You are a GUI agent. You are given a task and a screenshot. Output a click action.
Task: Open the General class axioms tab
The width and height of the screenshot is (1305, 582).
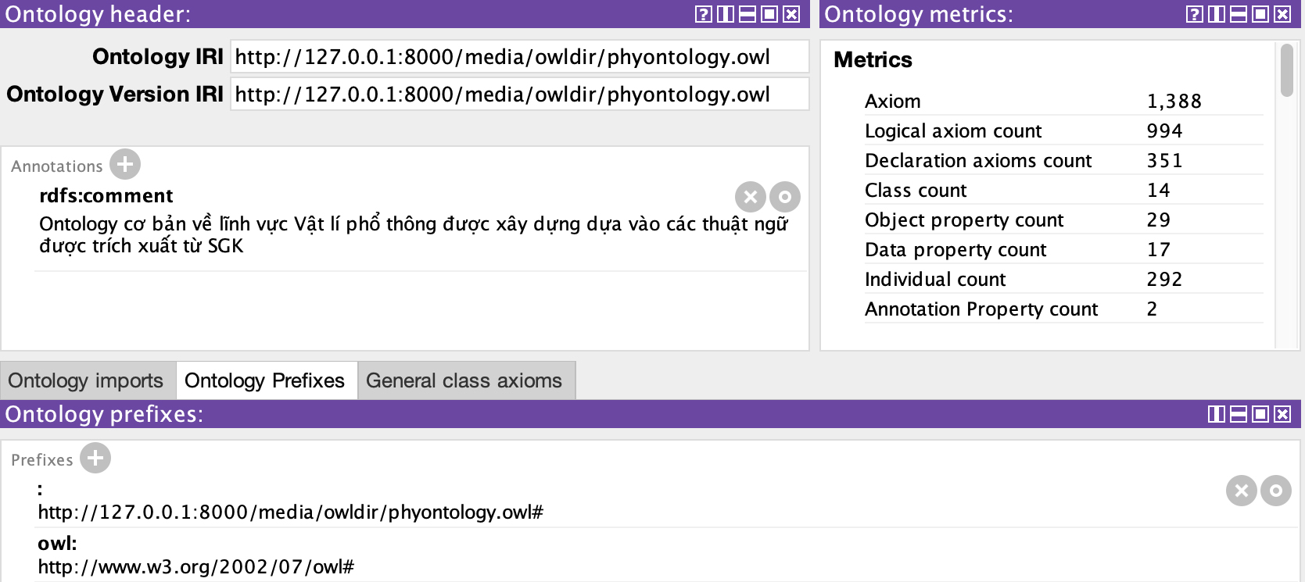(464, 380)
